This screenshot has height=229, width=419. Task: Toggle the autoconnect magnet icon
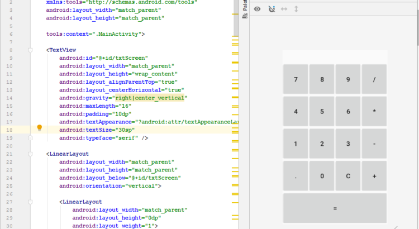272,9
